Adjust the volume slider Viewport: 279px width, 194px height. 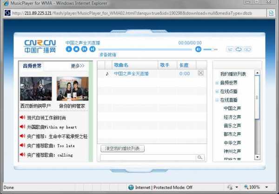coord(211,50)
